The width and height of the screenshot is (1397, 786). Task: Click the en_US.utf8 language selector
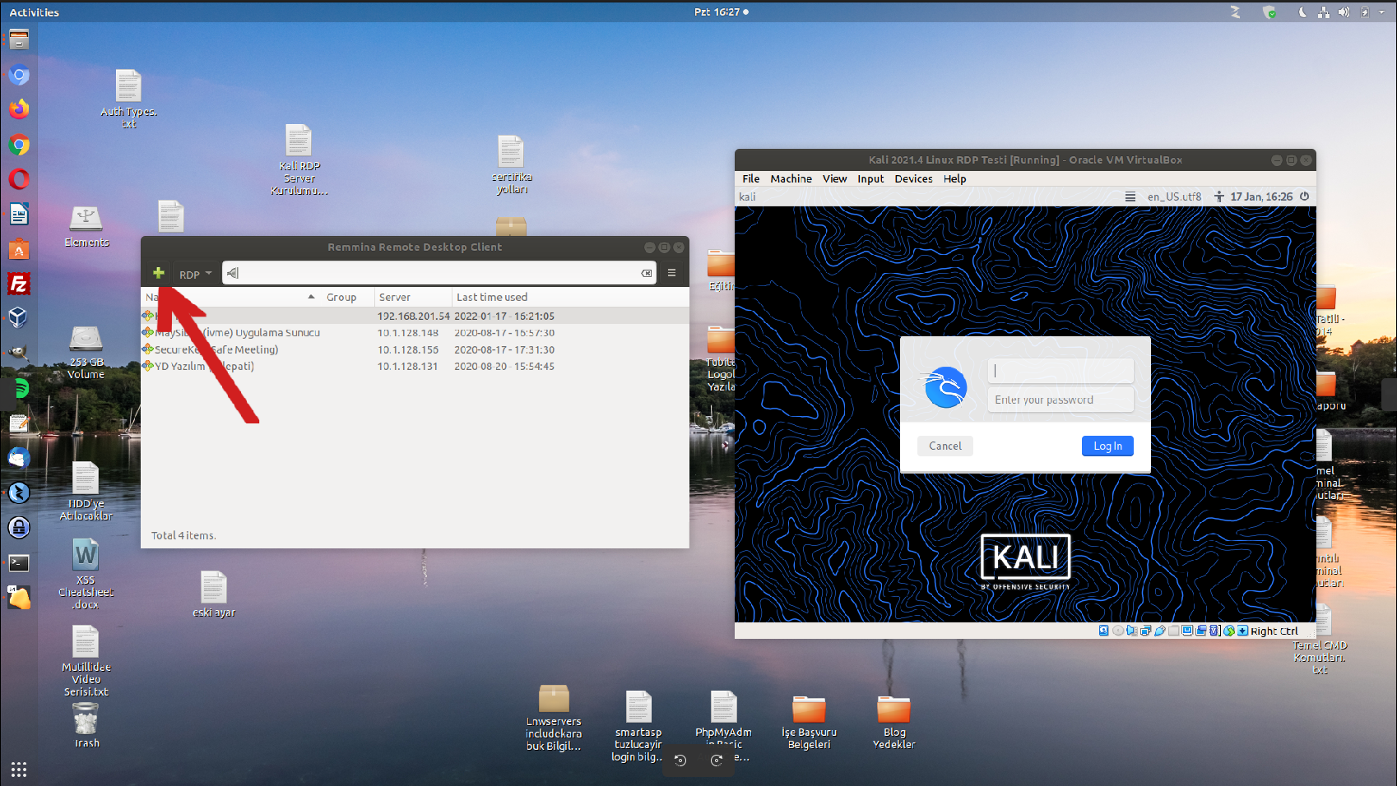click(x=1174, y=196)
